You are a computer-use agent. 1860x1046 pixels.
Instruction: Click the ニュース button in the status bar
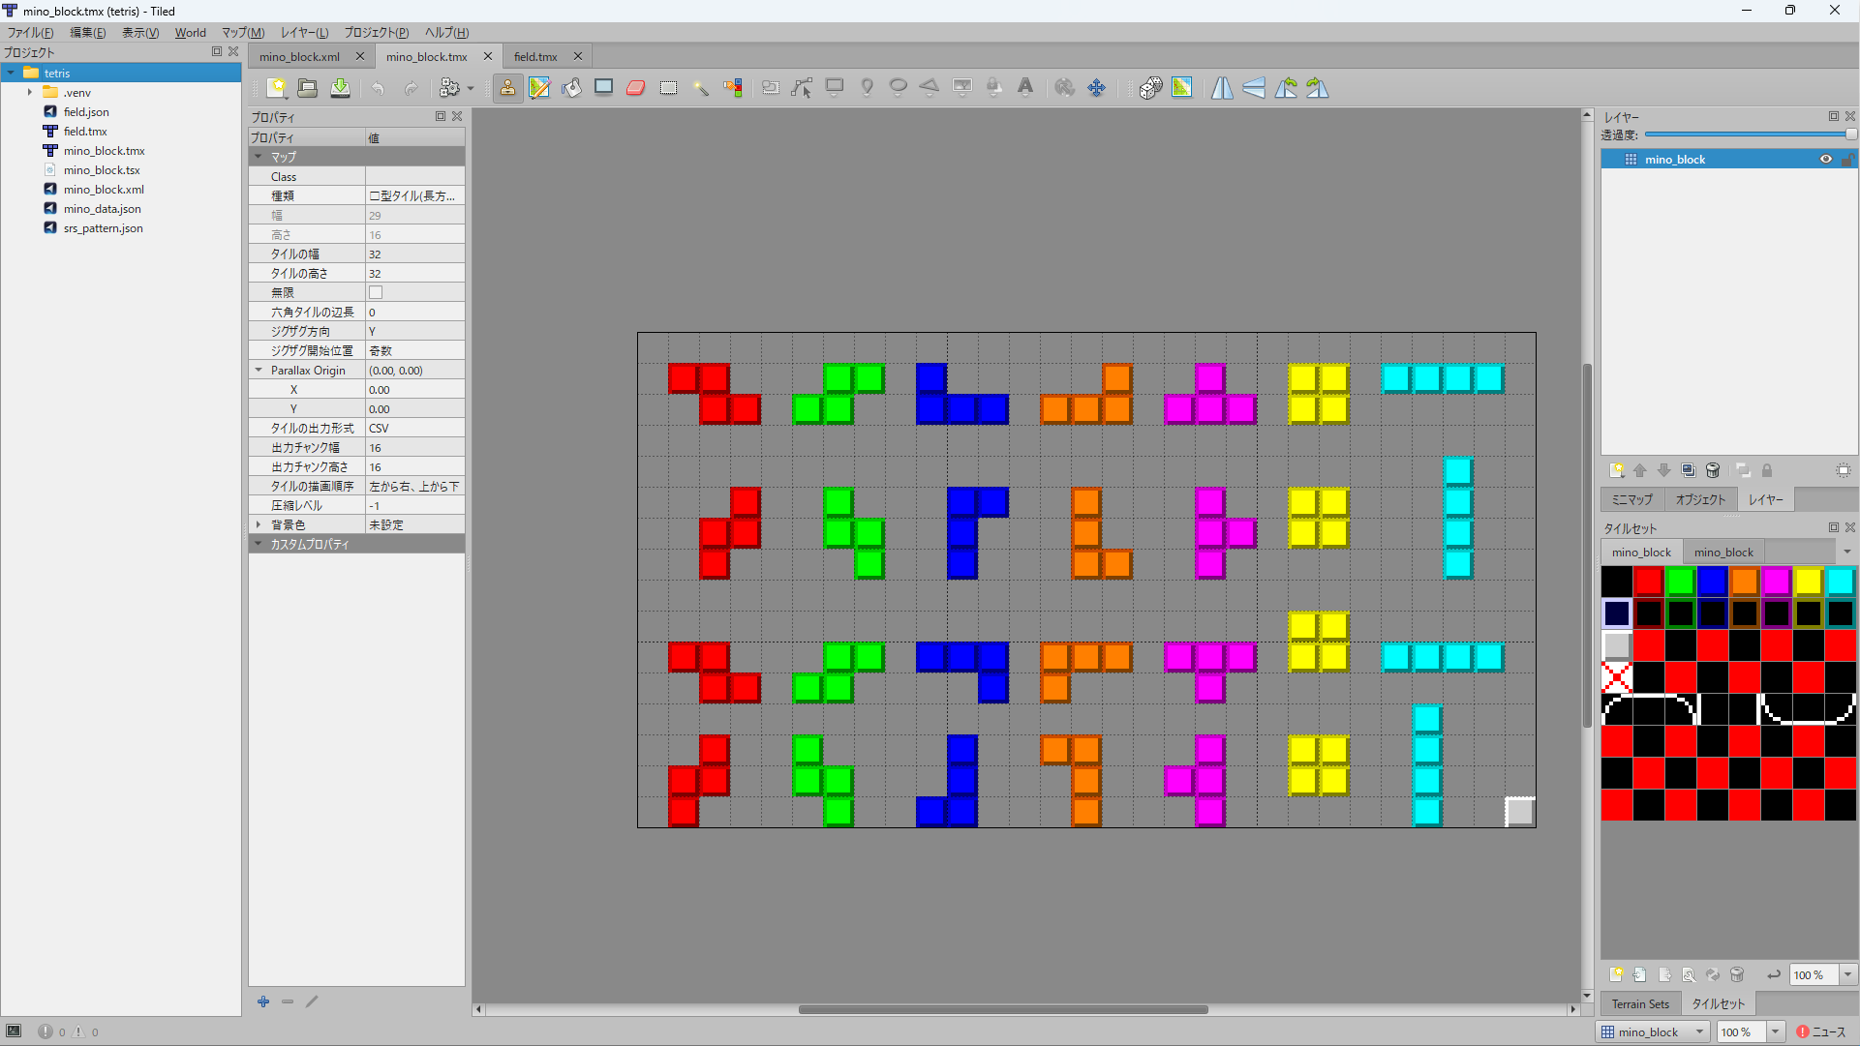click(1821, 1031)
